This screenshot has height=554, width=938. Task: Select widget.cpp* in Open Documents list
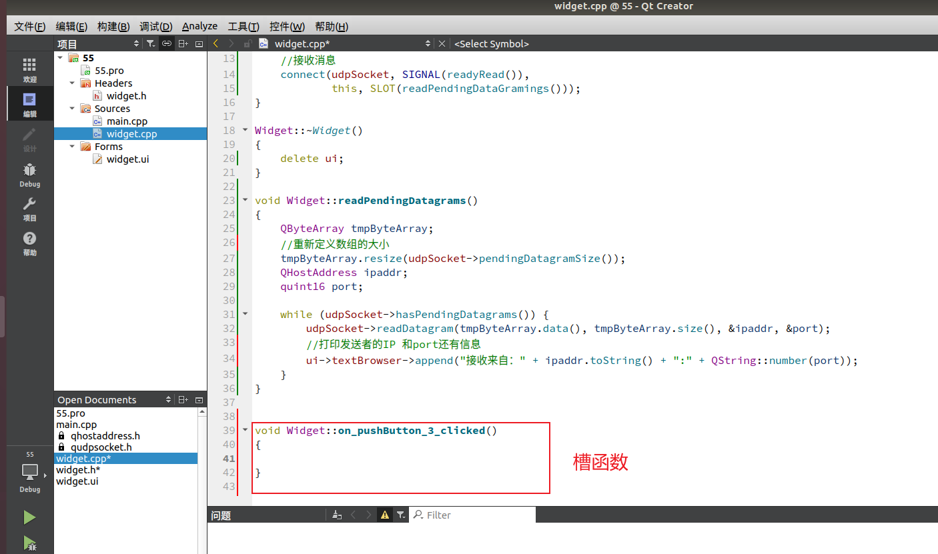[126, 459]
